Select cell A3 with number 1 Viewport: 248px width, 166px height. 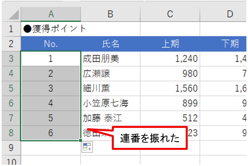[x=51, y=58]
